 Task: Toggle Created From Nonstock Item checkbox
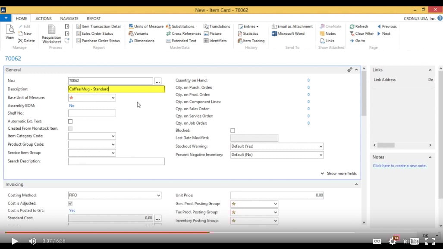click(70, 128)
